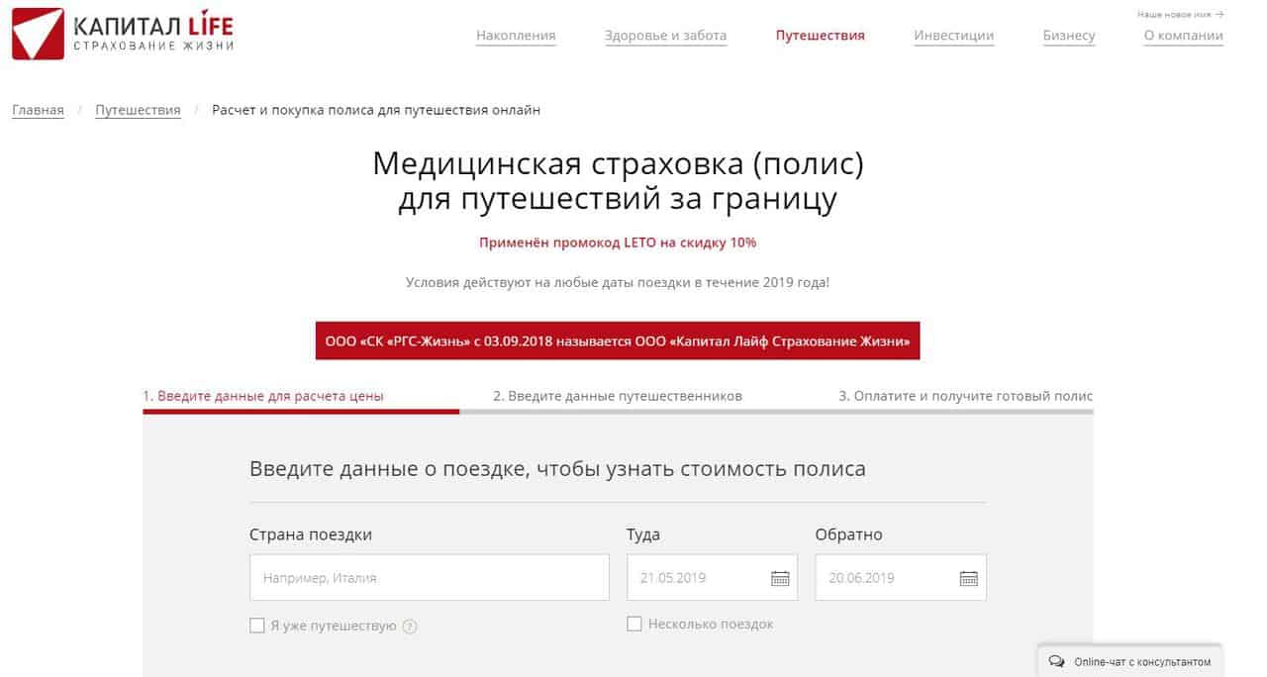Screen dimensions: 1267x677
Task: Click the red РГС-Жизнь rename banner
Action: [x=618, y=340]
